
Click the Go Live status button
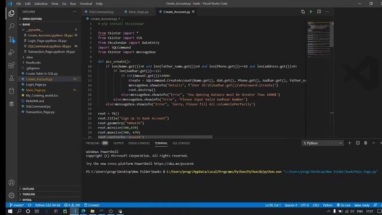[x=344, y=205]
